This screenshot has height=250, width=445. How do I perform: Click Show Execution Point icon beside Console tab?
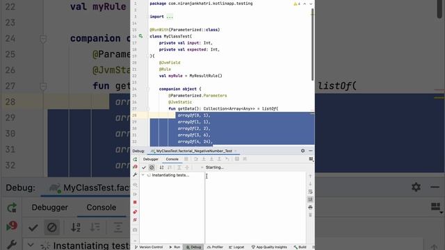click(x=186, y=159)
